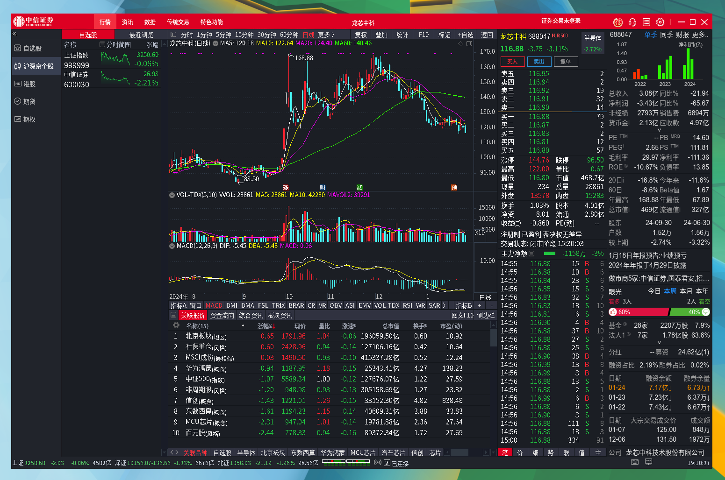Switch to the 资金流向 tab
725x480 pixels.
221,315
